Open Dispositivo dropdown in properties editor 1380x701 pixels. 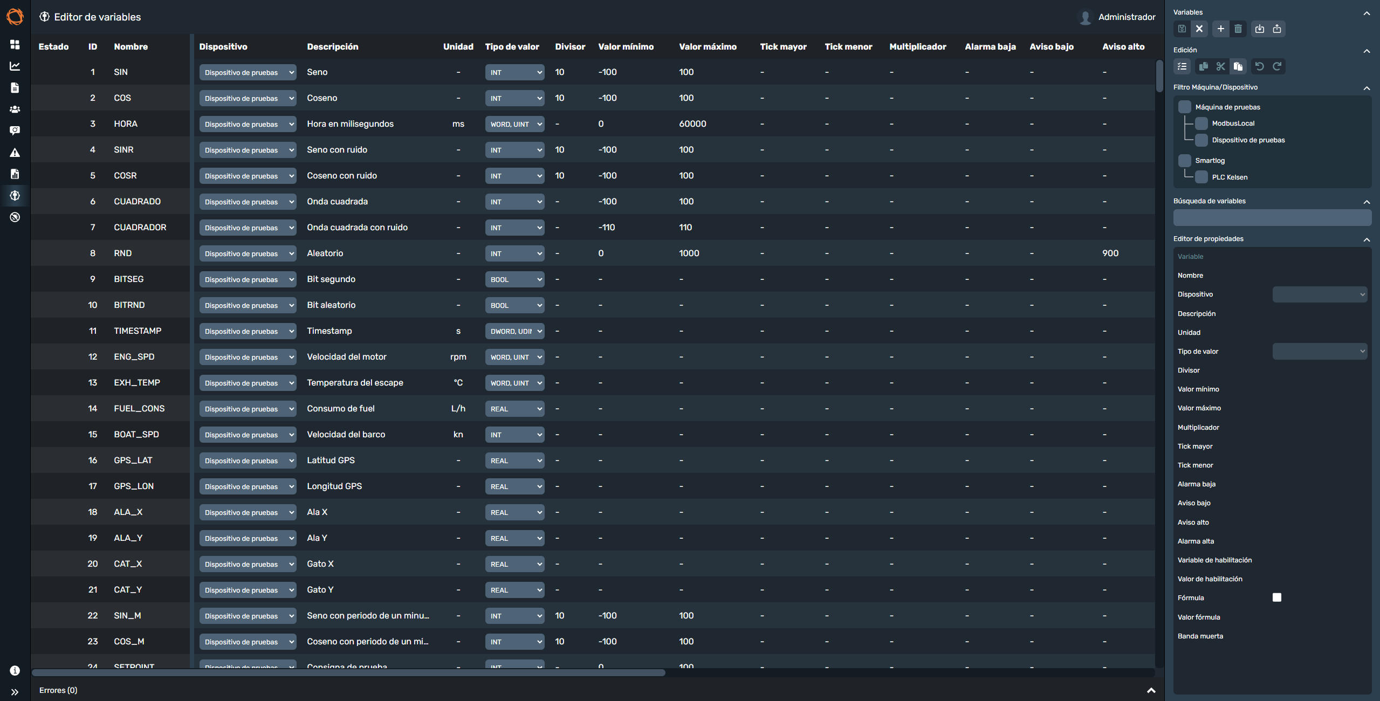coord(1320,294)
